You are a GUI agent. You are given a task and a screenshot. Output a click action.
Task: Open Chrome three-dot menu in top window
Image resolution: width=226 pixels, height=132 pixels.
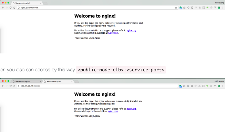(x=223, y=8)
